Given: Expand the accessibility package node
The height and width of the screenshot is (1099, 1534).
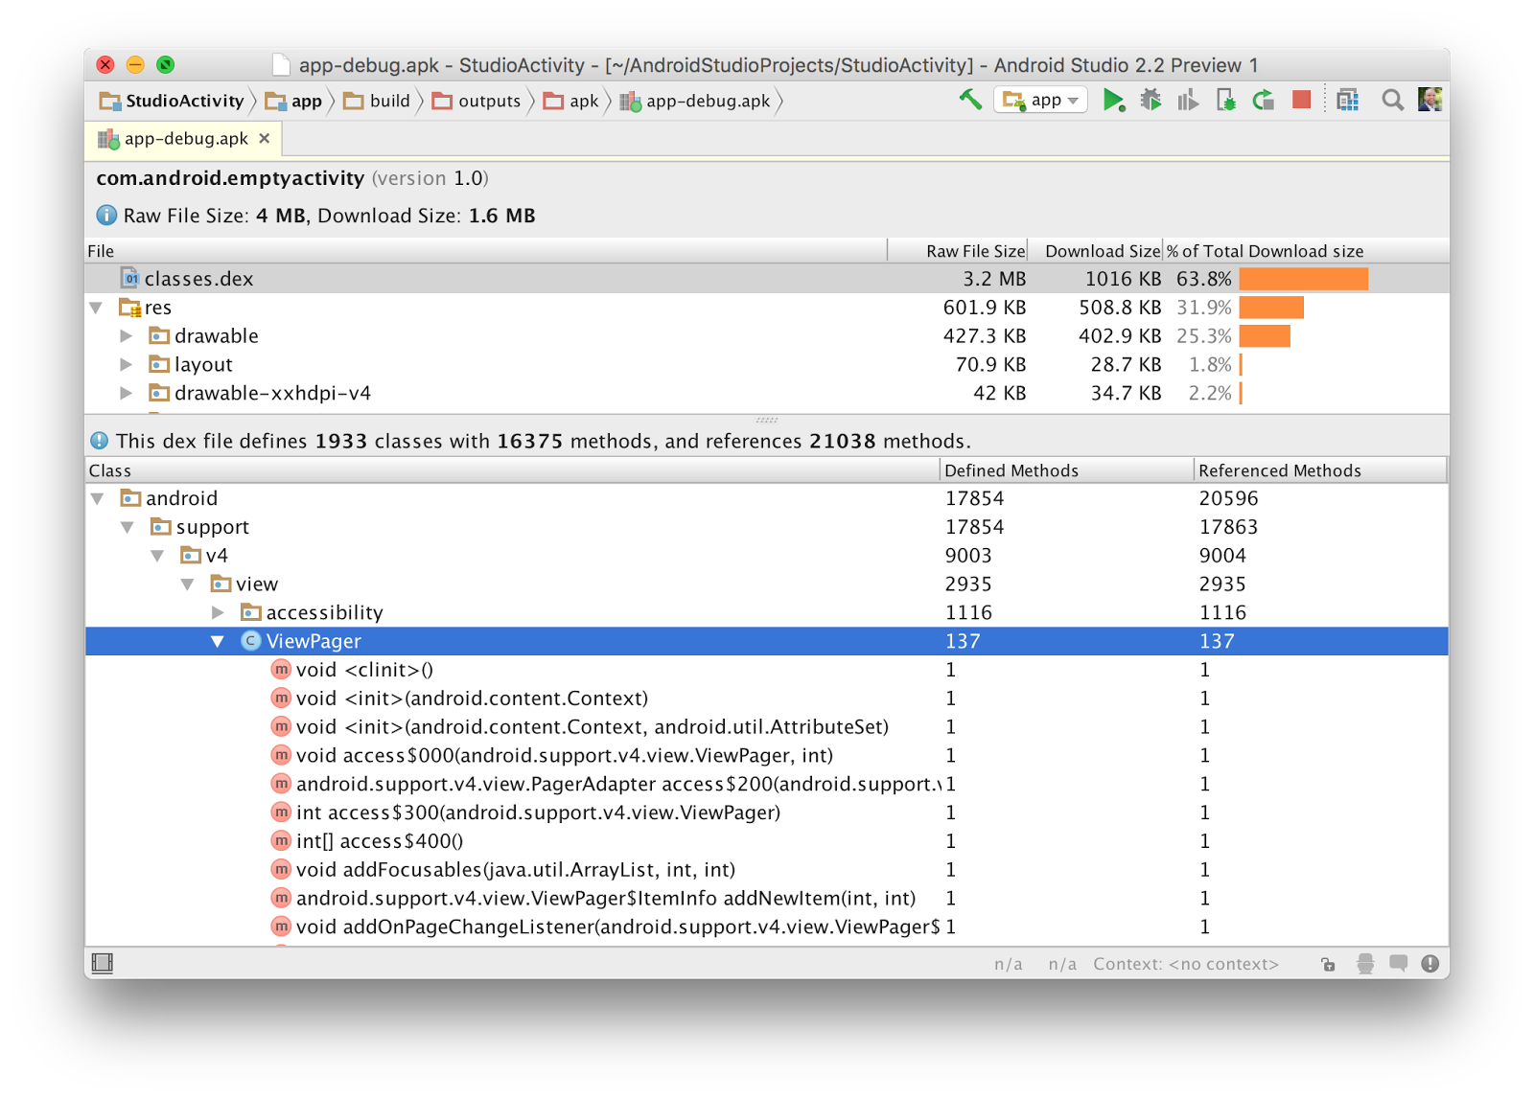Looking at the screenshot, I should [219, 612].
